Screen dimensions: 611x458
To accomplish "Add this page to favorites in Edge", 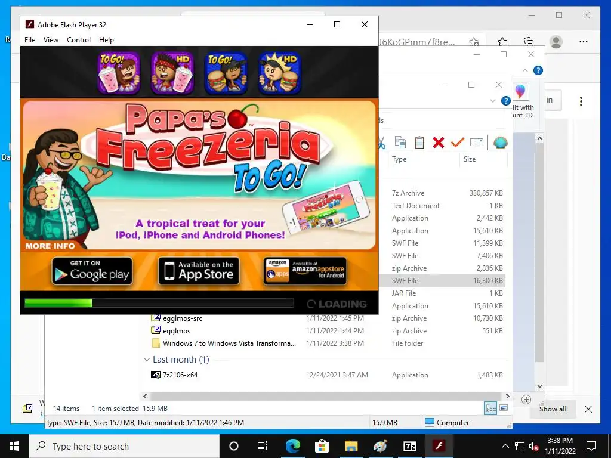I will 474,42.
